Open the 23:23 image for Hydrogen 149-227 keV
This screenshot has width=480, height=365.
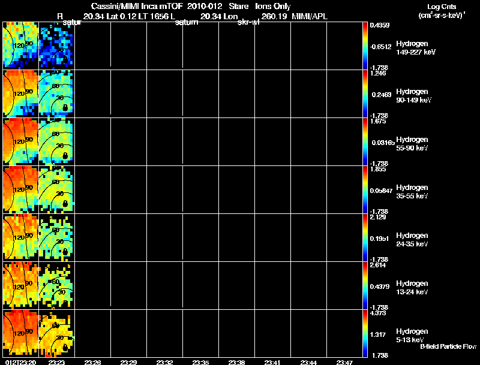[x=56, y=46]
